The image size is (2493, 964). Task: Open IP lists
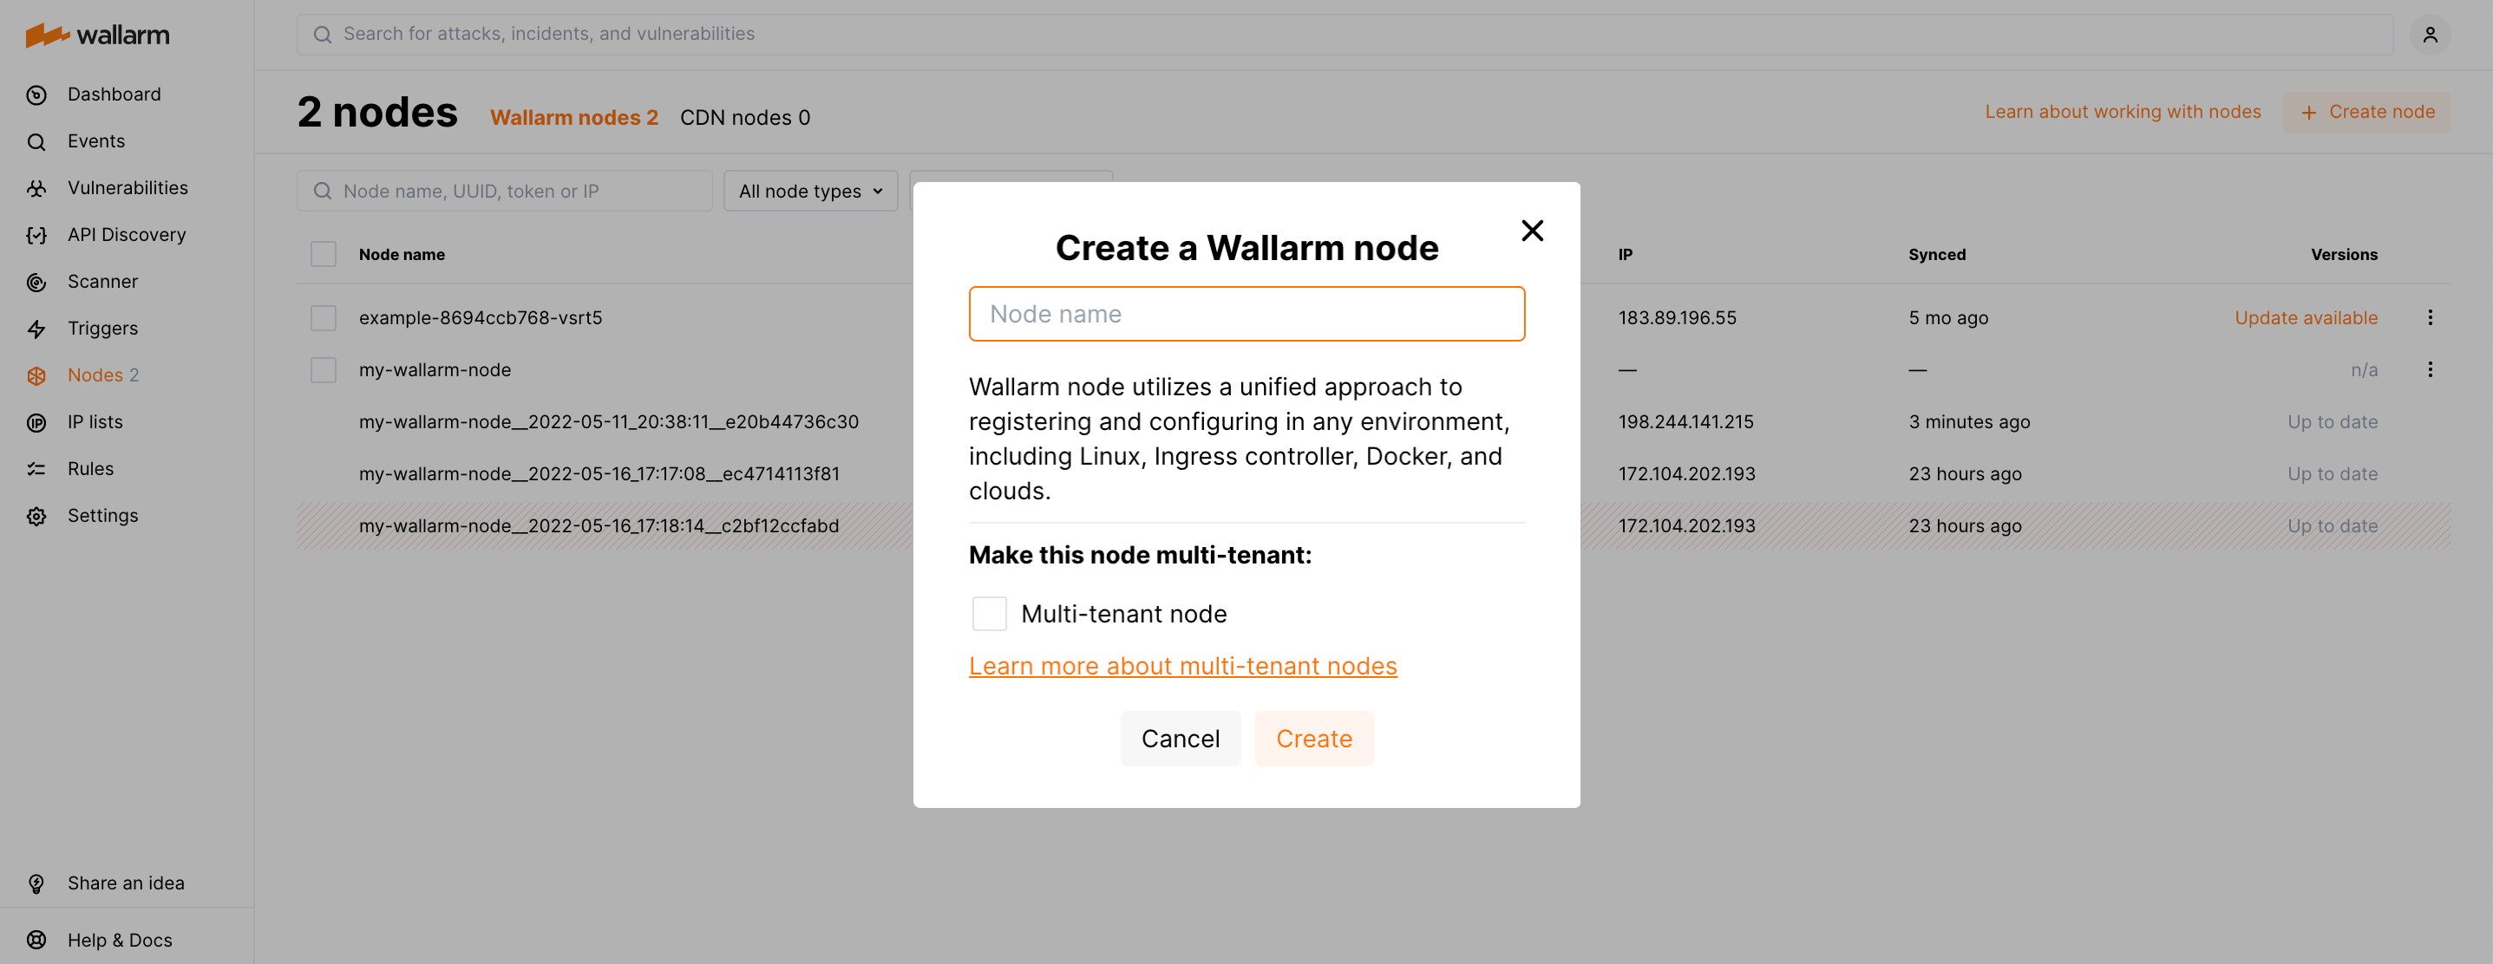95,421
